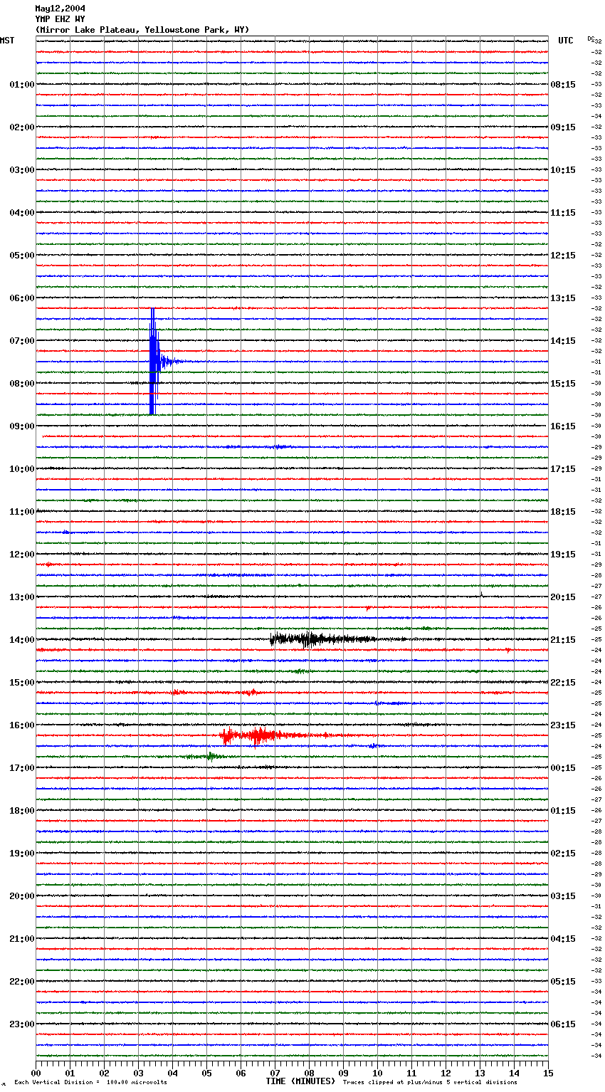Select the 03:00 MST row label
Image resolution: width=605 pixels, height=1092 pixels.
tap(22, 170)
